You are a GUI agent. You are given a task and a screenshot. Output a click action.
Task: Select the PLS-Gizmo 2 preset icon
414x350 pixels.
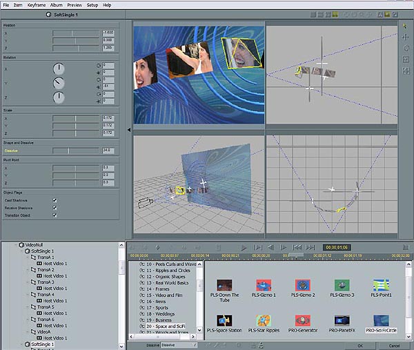point(303,288)
